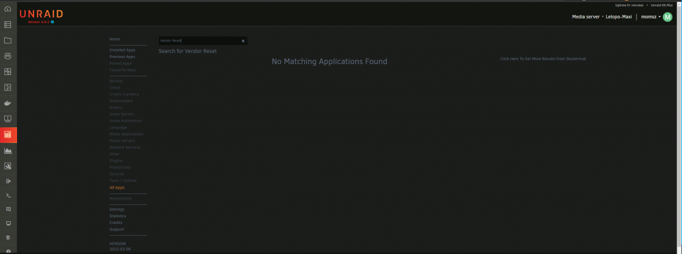
Task: Click the Uptime 51 minutes text
Action: click(629, 5)
